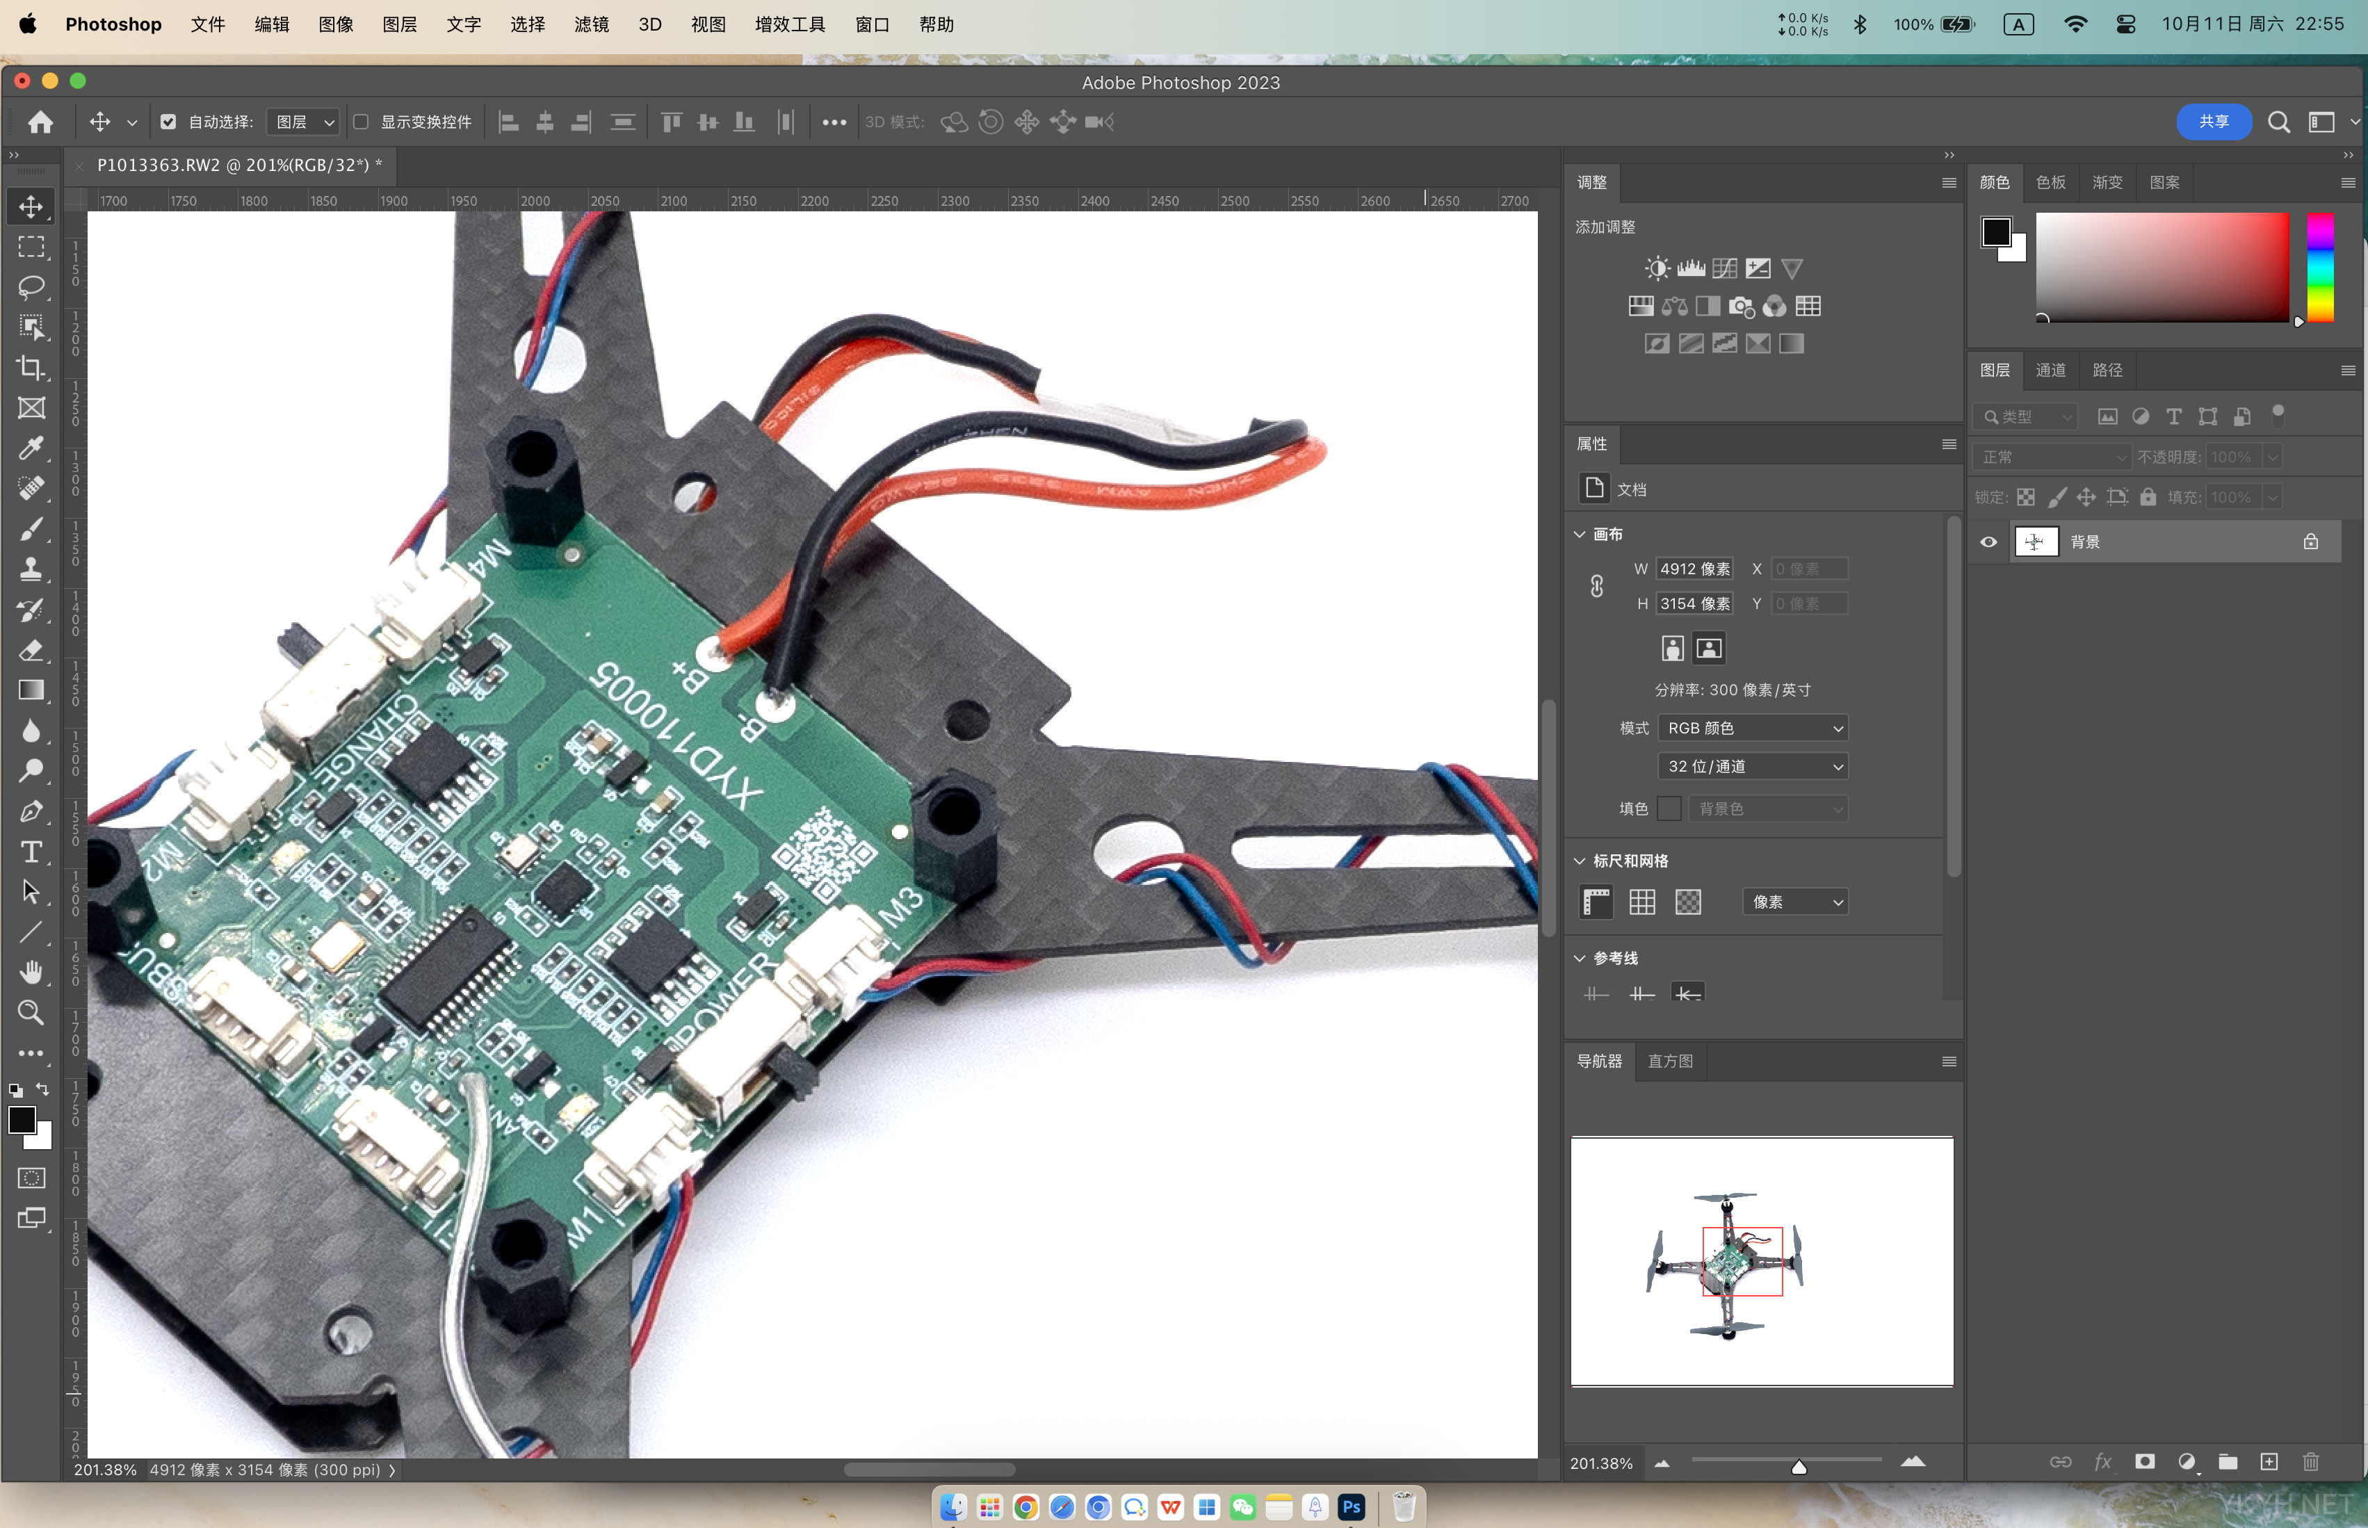Select the Clone Stamp tool
The height and width of the screenshot is (1528, 2368).
[x=32, y=569]
